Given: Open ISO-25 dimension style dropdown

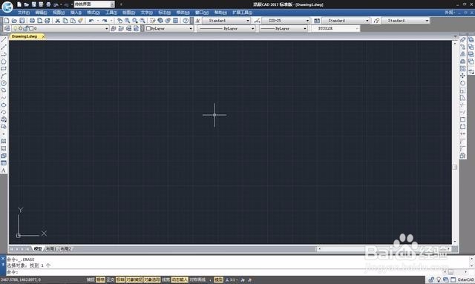Looking at the screenshot, I should [286, 21].
